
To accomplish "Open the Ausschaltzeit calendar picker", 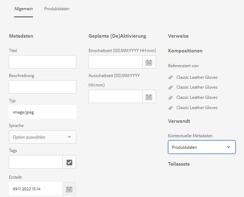I will point(149,97).
